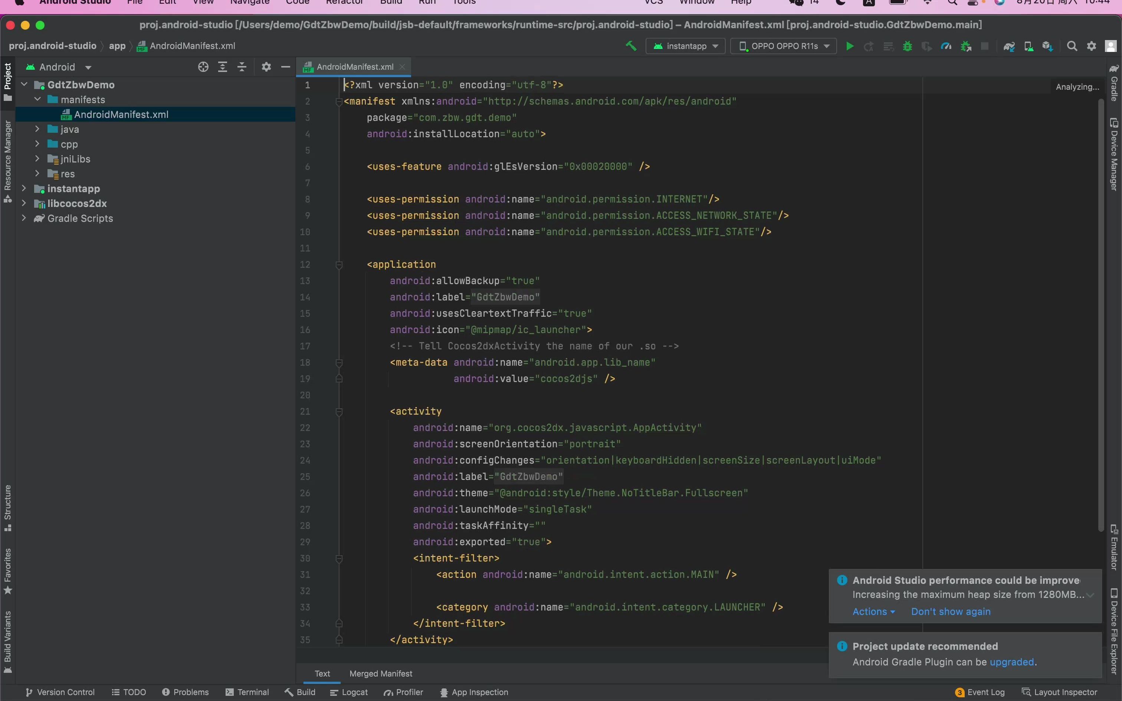Open the Profile app gauge icon
Image resolution: width=1122 pixels, height=701 pixels.
coord(946,46)
